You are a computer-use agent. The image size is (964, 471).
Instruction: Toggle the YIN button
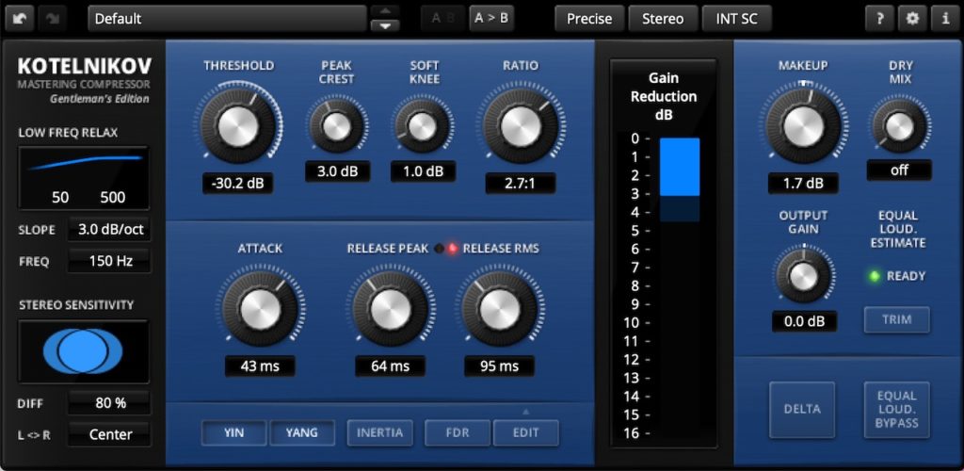tap(234, 433)
